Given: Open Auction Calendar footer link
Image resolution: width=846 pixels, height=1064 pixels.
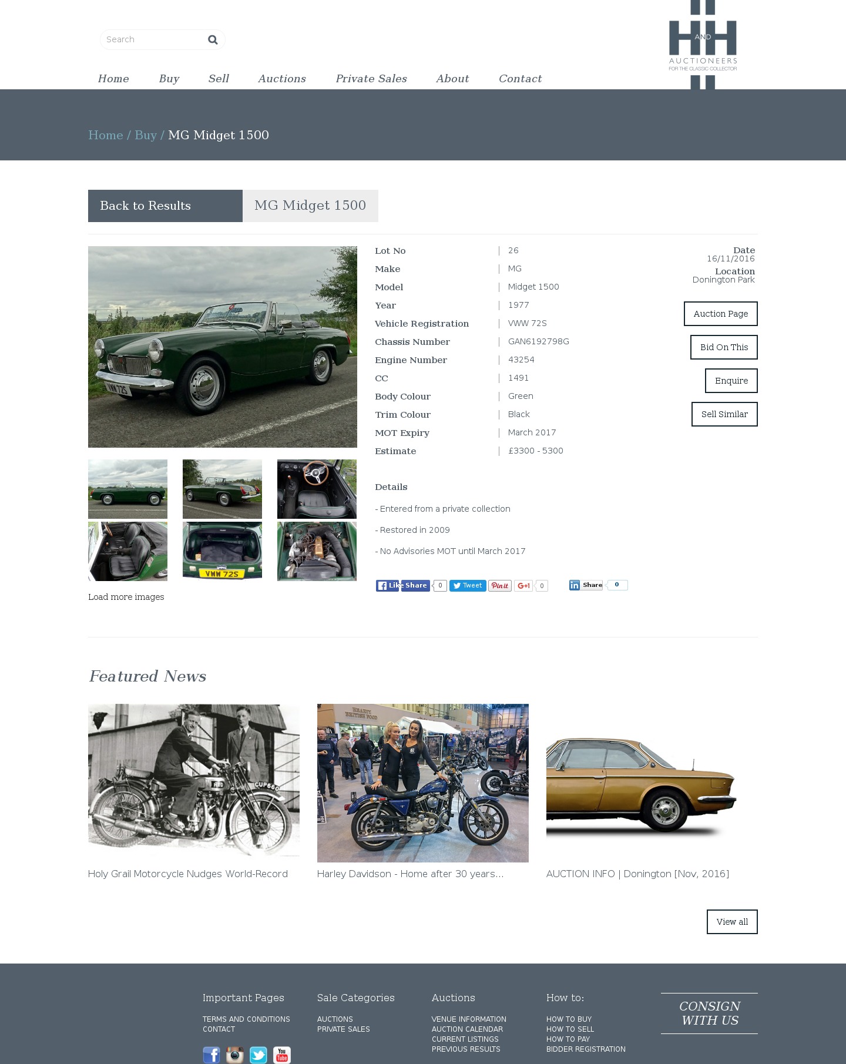Looking at the screenshot, I should (467, 1029).
